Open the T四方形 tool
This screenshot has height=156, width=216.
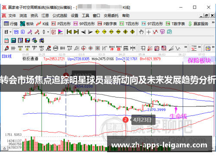129,24
